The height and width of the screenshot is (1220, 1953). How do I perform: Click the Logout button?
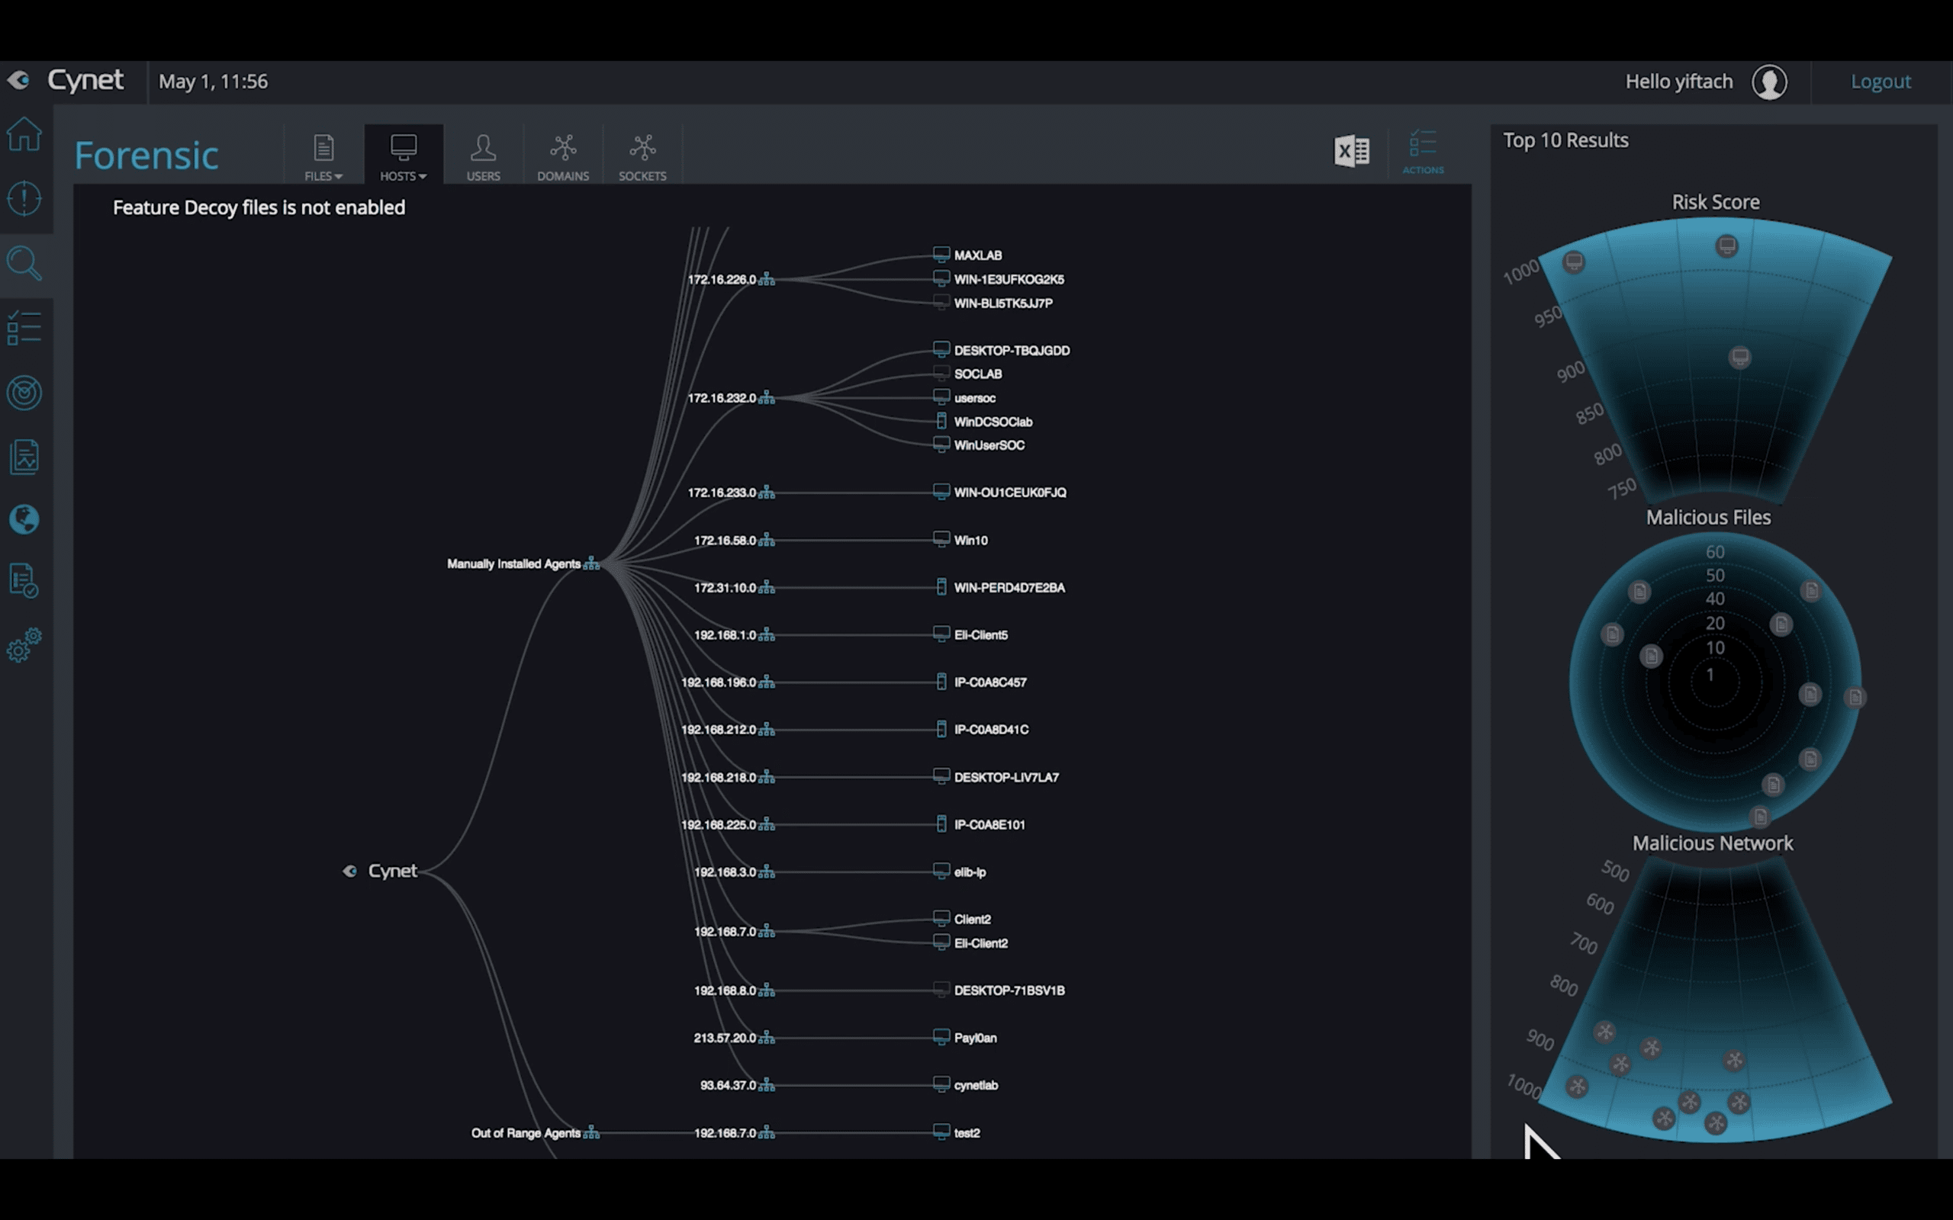point(1881,81)
